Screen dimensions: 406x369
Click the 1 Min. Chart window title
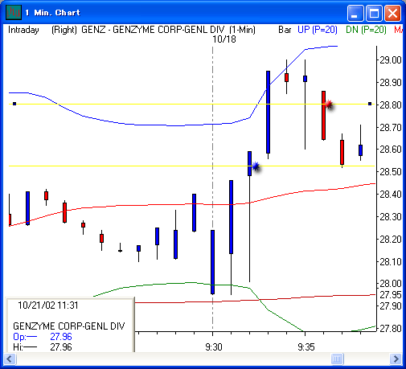tap(52, 13)
